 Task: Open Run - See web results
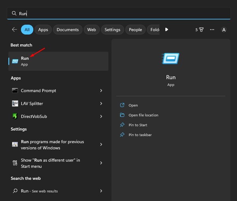coord(58,191)
